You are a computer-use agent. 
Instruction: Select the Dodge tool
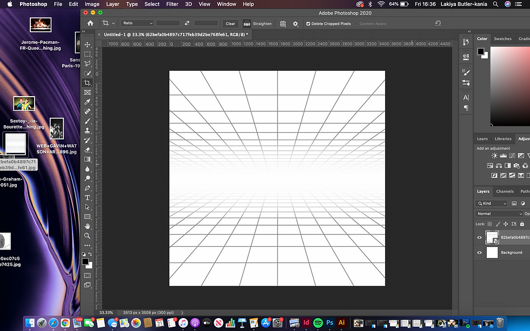click(87, 178)
